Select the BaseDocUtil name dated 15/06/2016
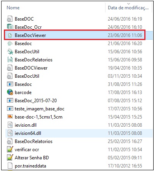Viewport: 154px width, 171px height. click(x=27, y=52)
